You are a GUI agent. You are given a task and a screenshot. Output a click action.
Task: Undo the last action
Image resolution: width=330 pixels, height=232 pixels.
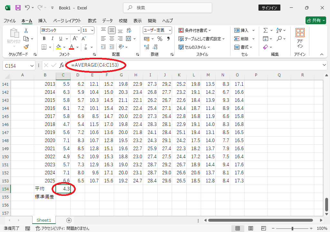point(27,8)
